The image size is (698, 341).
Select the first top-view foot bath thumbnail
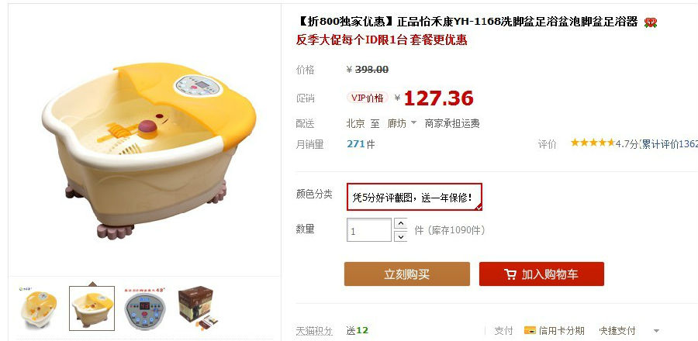point(39,308)
